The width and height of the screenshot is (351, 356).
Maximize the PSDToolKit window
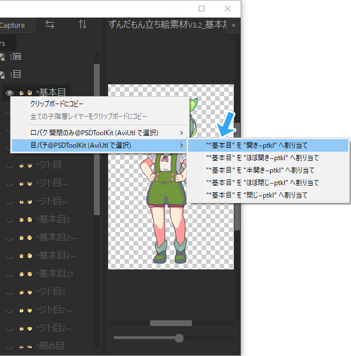click(202, 8)
